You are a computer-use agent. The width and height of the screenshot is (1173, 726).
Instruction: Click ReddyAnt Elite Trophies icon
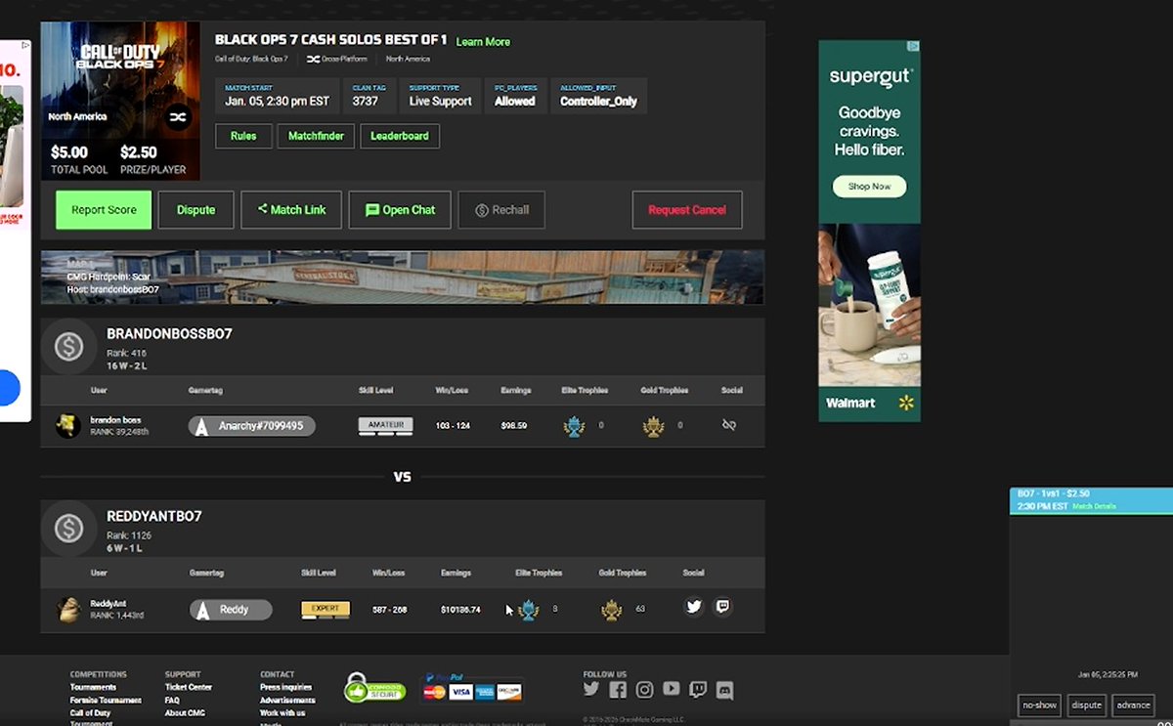[529, 610]
